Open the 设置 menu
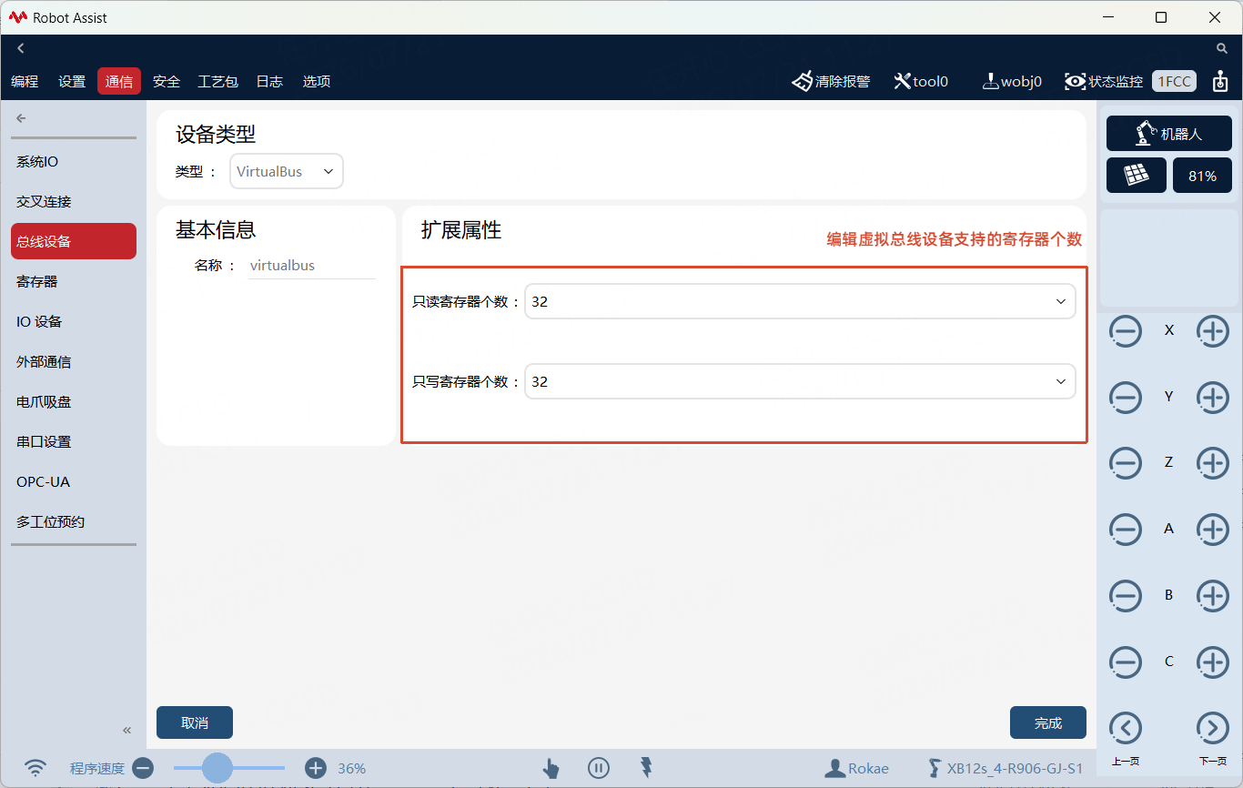 coord(72,81)
